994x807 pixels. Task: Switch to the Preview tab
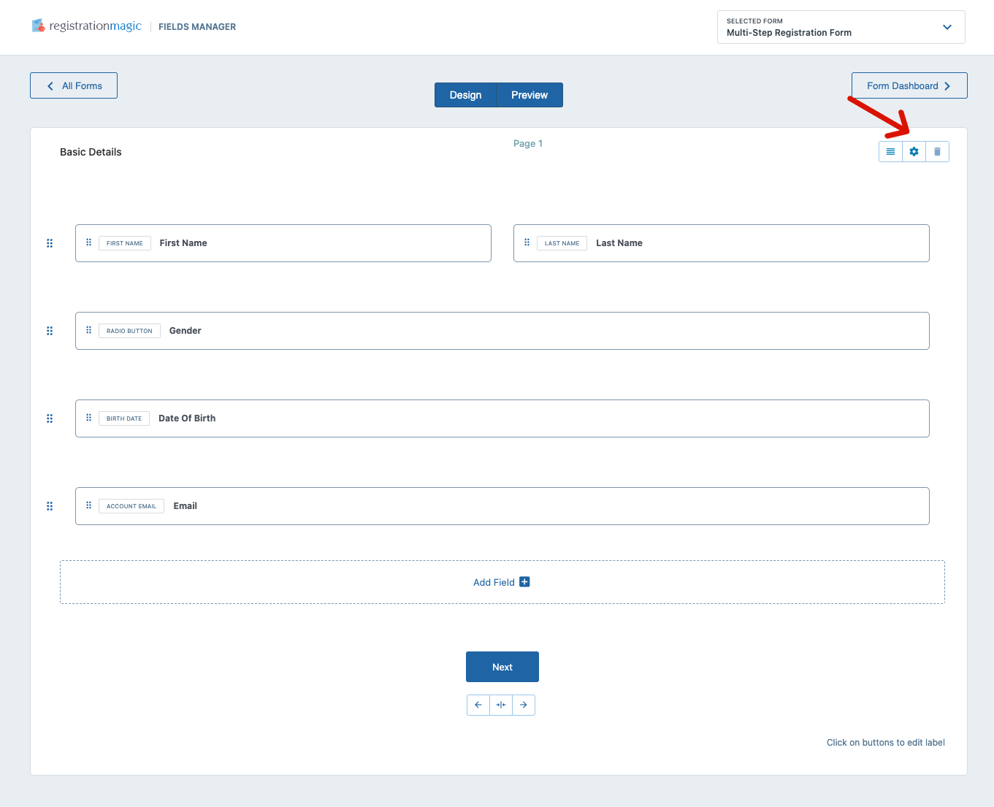(x=529, y=94)
